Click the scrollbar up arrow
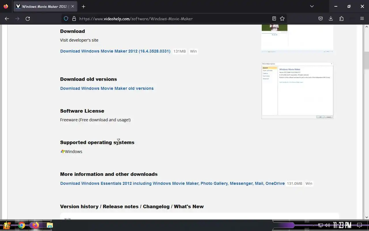The width and height of the screenshot is (369, 231). point(366,27)
